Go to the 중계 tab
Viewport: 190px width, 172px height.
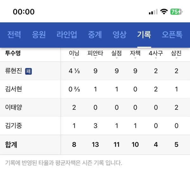[95, 35]
